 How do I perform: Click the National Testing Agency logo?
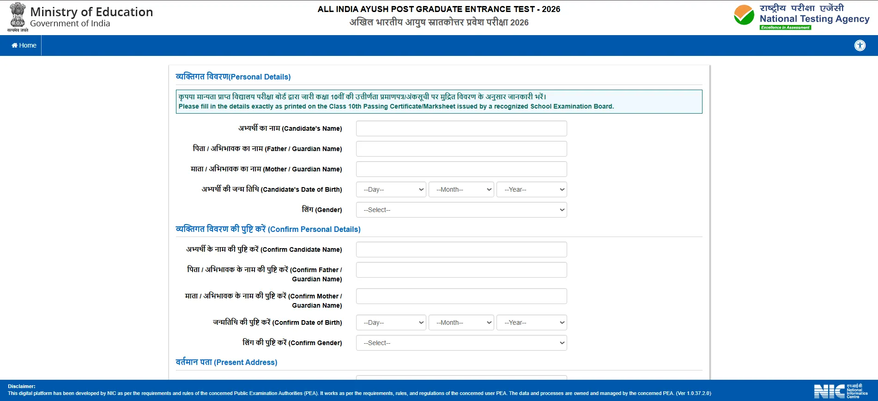801,17
